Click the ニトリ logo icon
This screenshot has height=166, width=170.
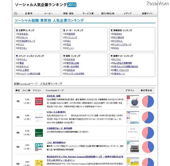click(39, 147)
